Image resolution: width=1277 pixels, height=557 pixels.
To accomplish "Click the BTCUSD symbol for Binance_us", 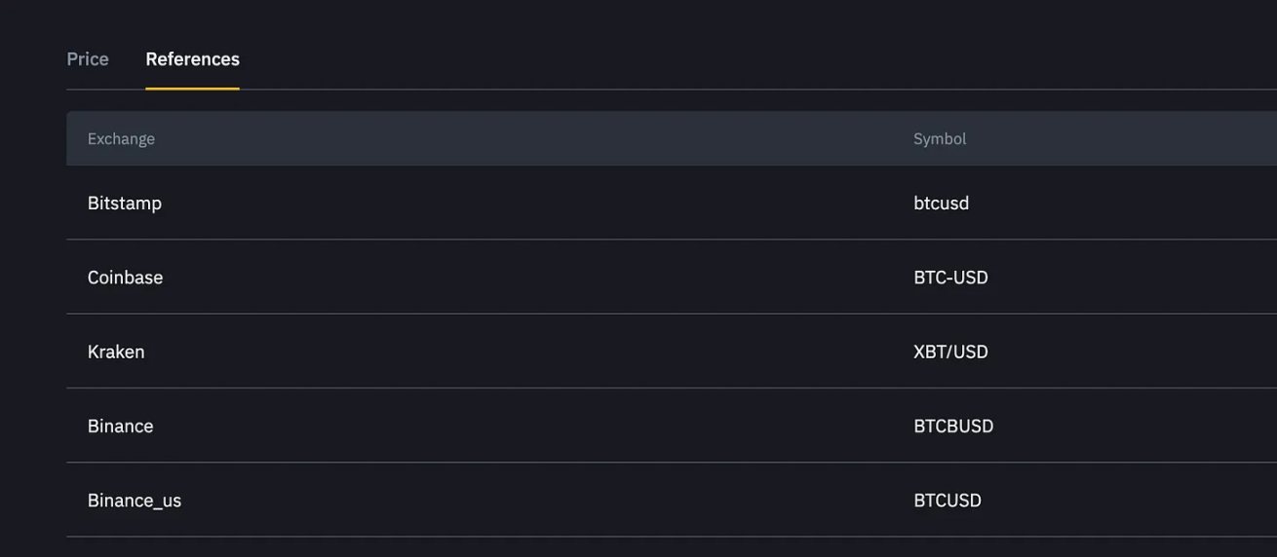I will click(948, 501).
